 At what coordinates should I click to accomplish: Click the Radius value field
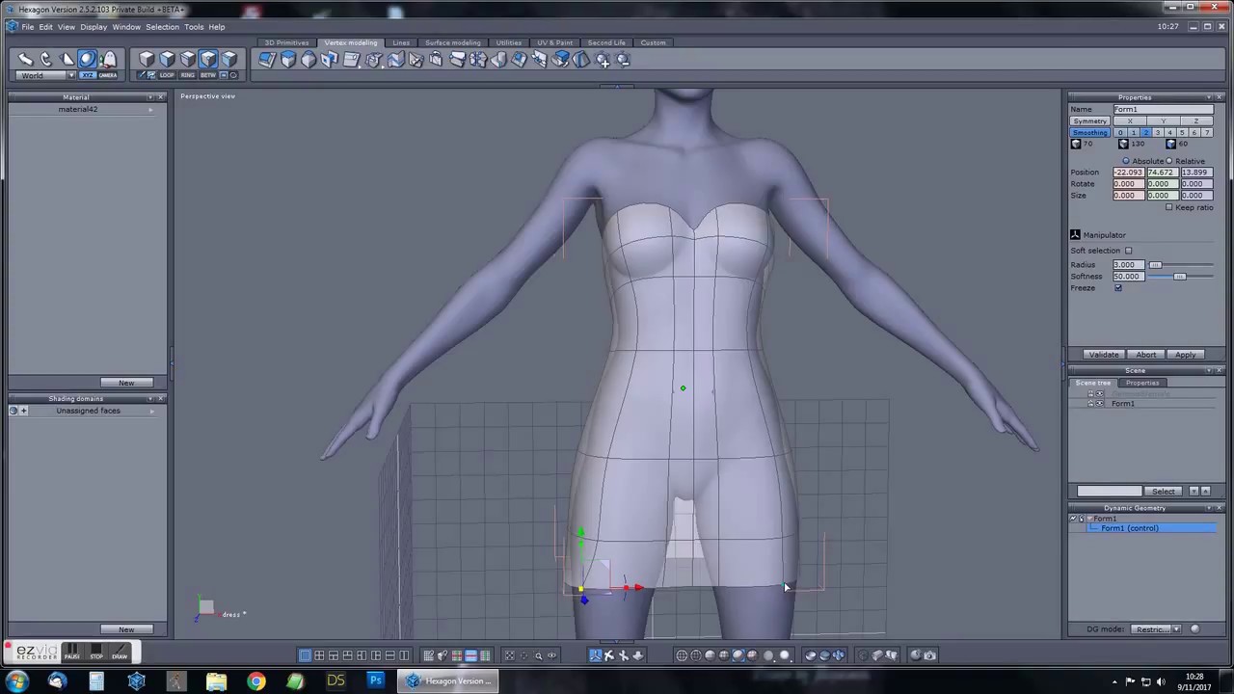(1129, 265)
